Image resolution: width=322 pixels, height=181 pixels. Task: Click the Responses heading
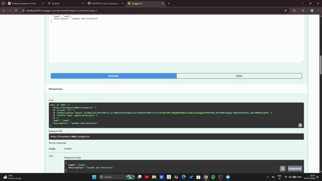tap(56, 89)
